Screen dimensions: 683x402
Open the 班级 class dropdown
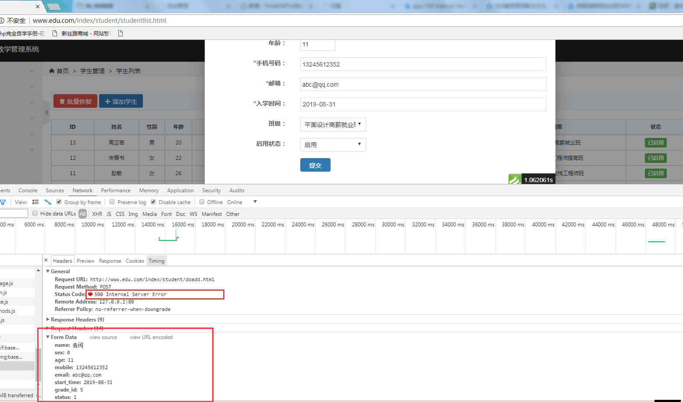[333, 125]
